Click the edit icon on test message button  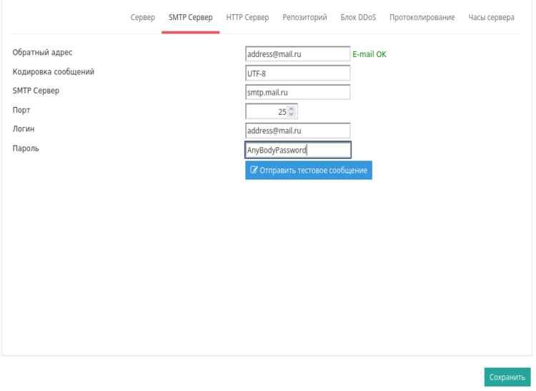click(254, 171)
